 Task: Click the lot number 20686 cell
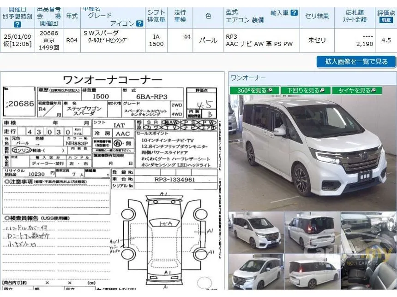point(49,41)
